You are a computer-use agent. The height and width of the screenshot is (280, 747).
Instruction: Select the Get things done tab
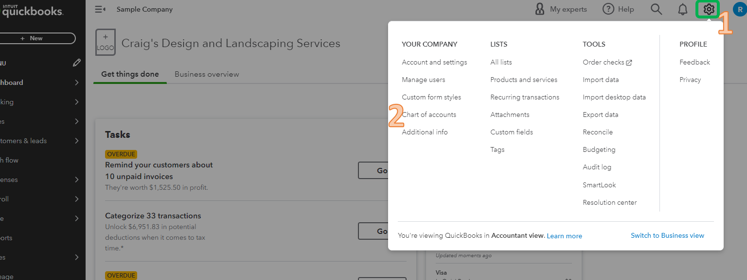pos(130,74)
